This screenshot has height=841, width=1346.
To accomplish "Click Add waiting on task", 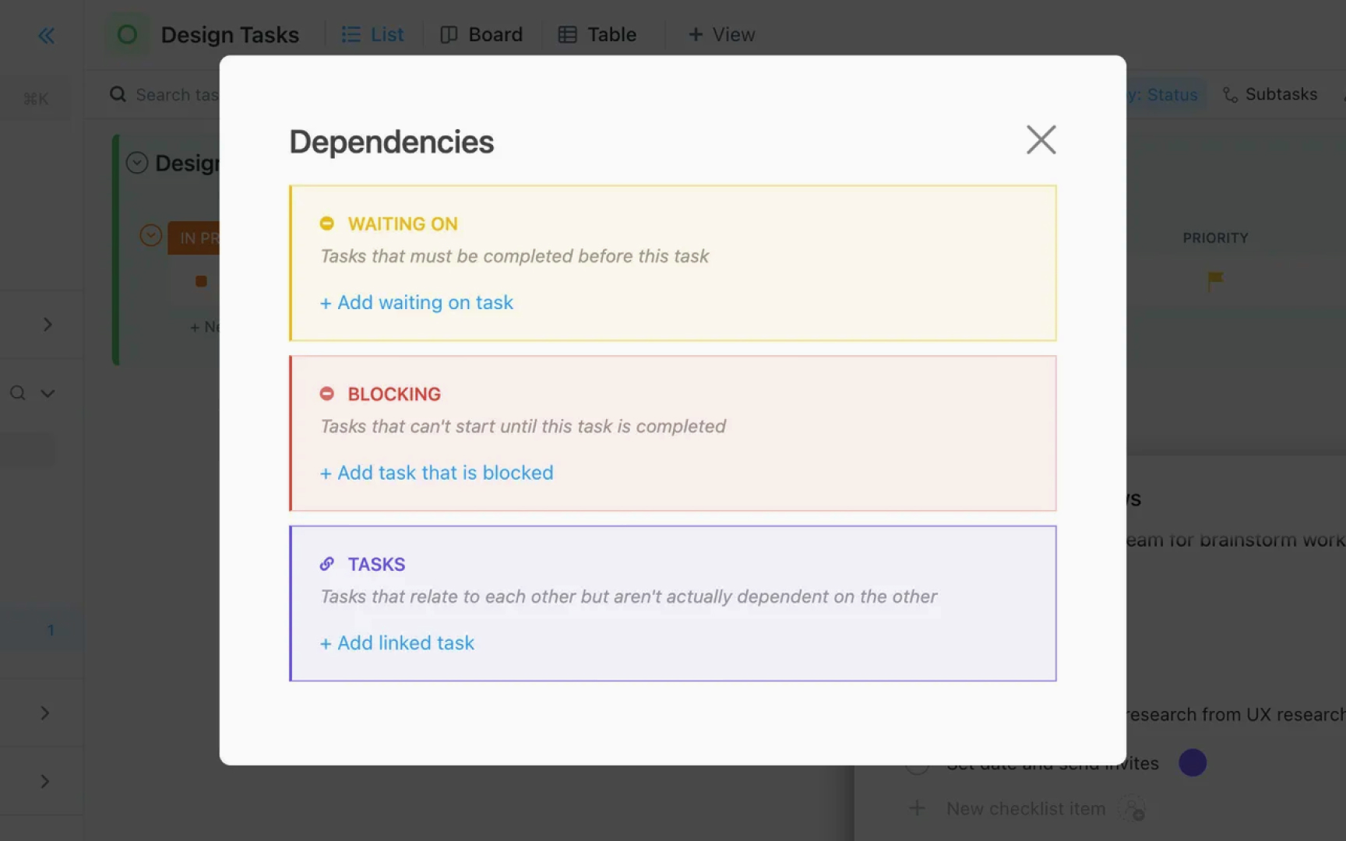I will pos(416,302).
